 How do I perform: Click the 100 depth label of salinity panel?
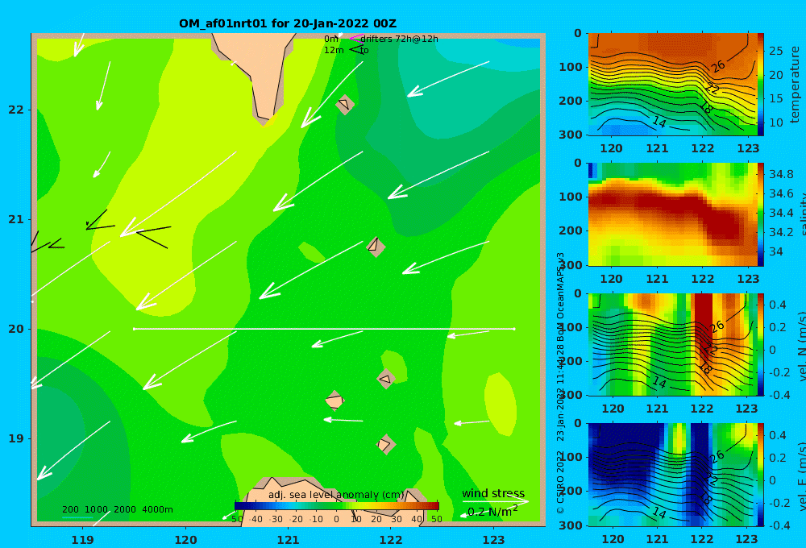click(x=570, y=197)
